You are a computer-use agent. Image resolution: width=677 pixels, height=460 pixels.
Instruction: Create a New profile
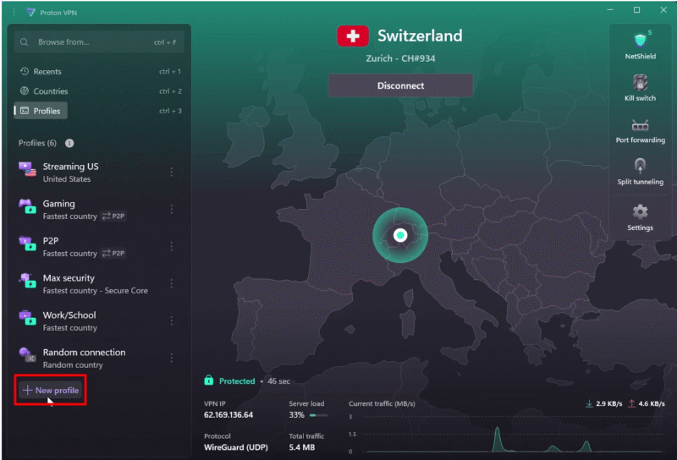[51, 390]
